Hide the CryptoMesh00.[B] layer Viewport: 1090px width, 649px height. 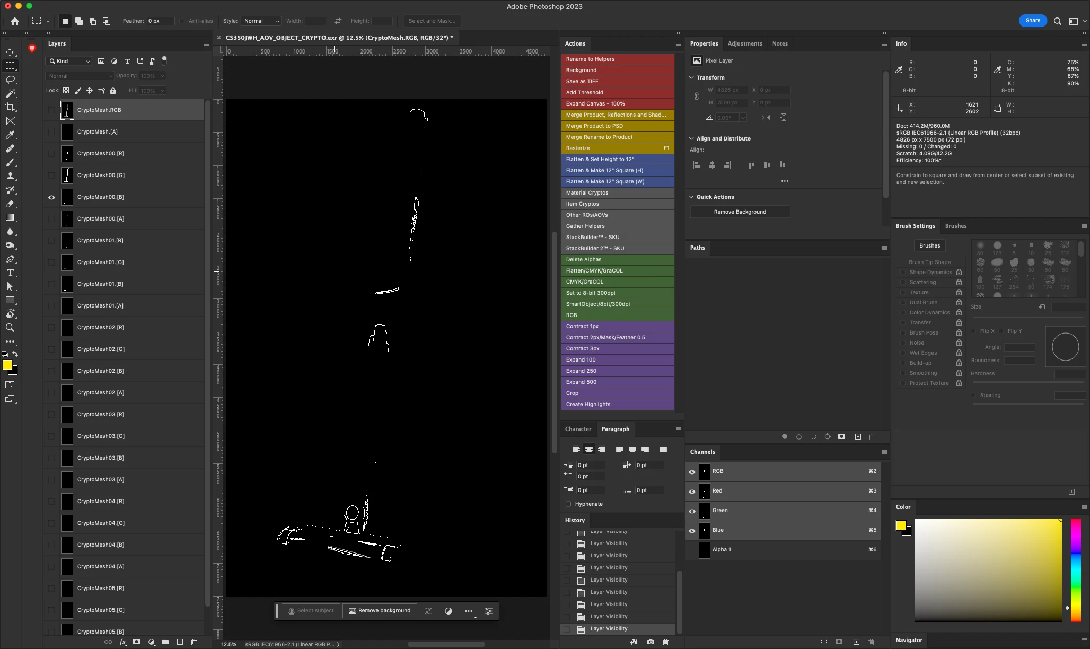(51, 197)
